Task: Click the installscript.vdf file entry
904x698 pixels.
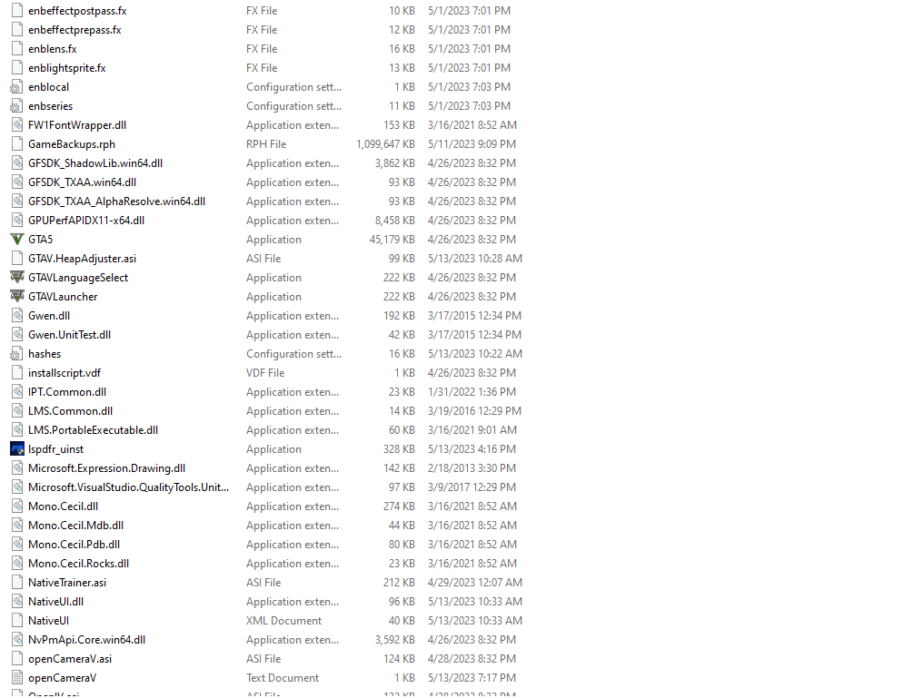Action: coord(65,373)
